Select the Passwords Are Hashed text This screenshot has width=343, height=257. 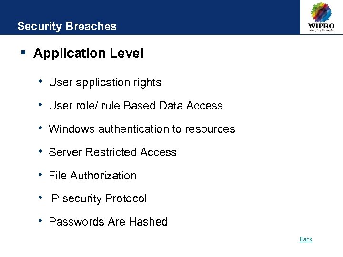click(108, 222)
